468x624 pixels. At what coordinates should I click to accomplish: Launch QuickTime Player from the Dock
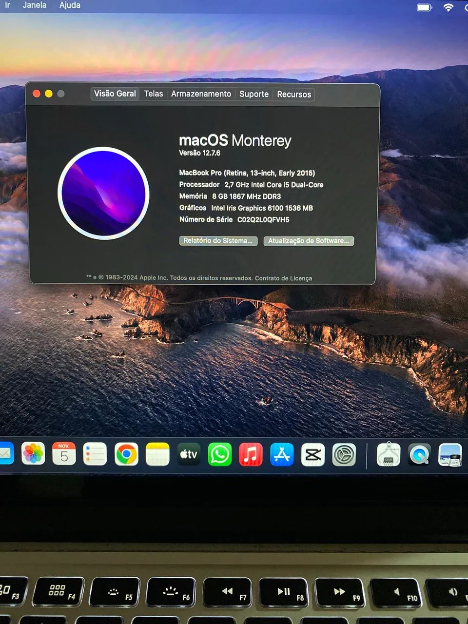(419, 455)
